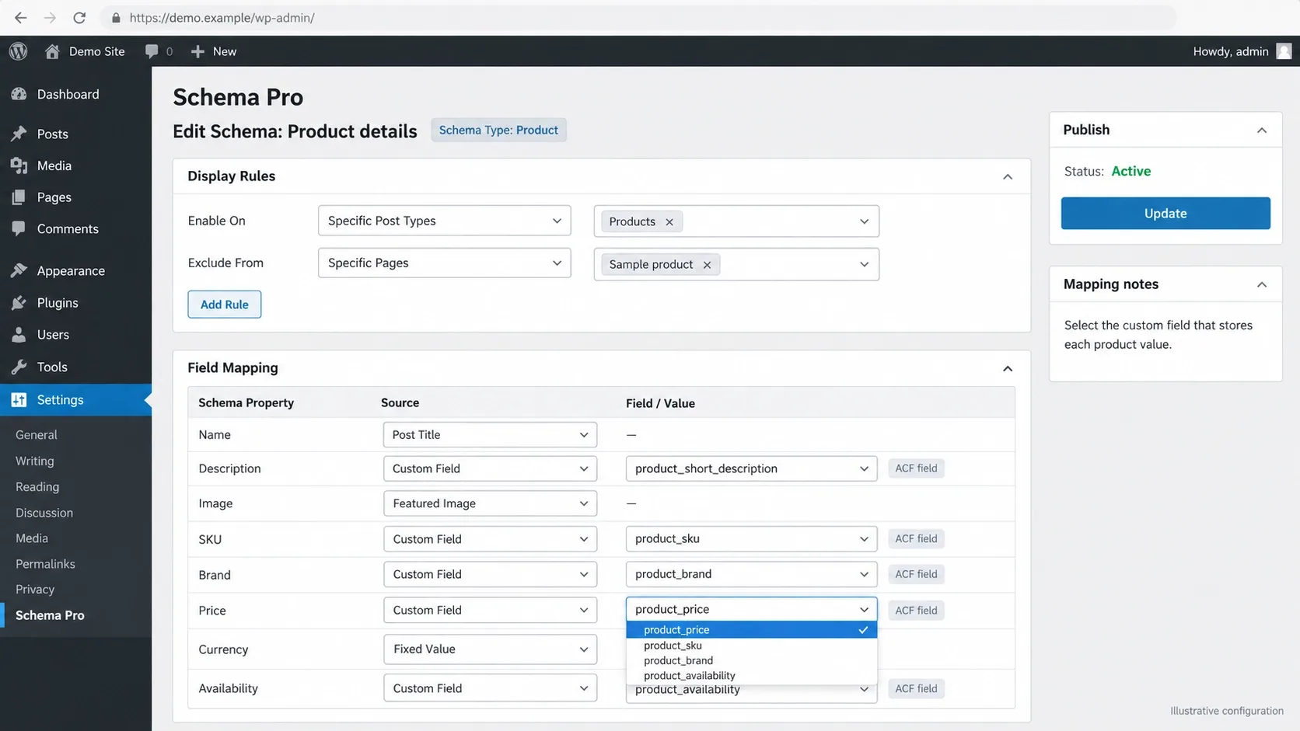Click the Tools wrench icon
Screen dimensions: 1300x731
pos(19,367)
